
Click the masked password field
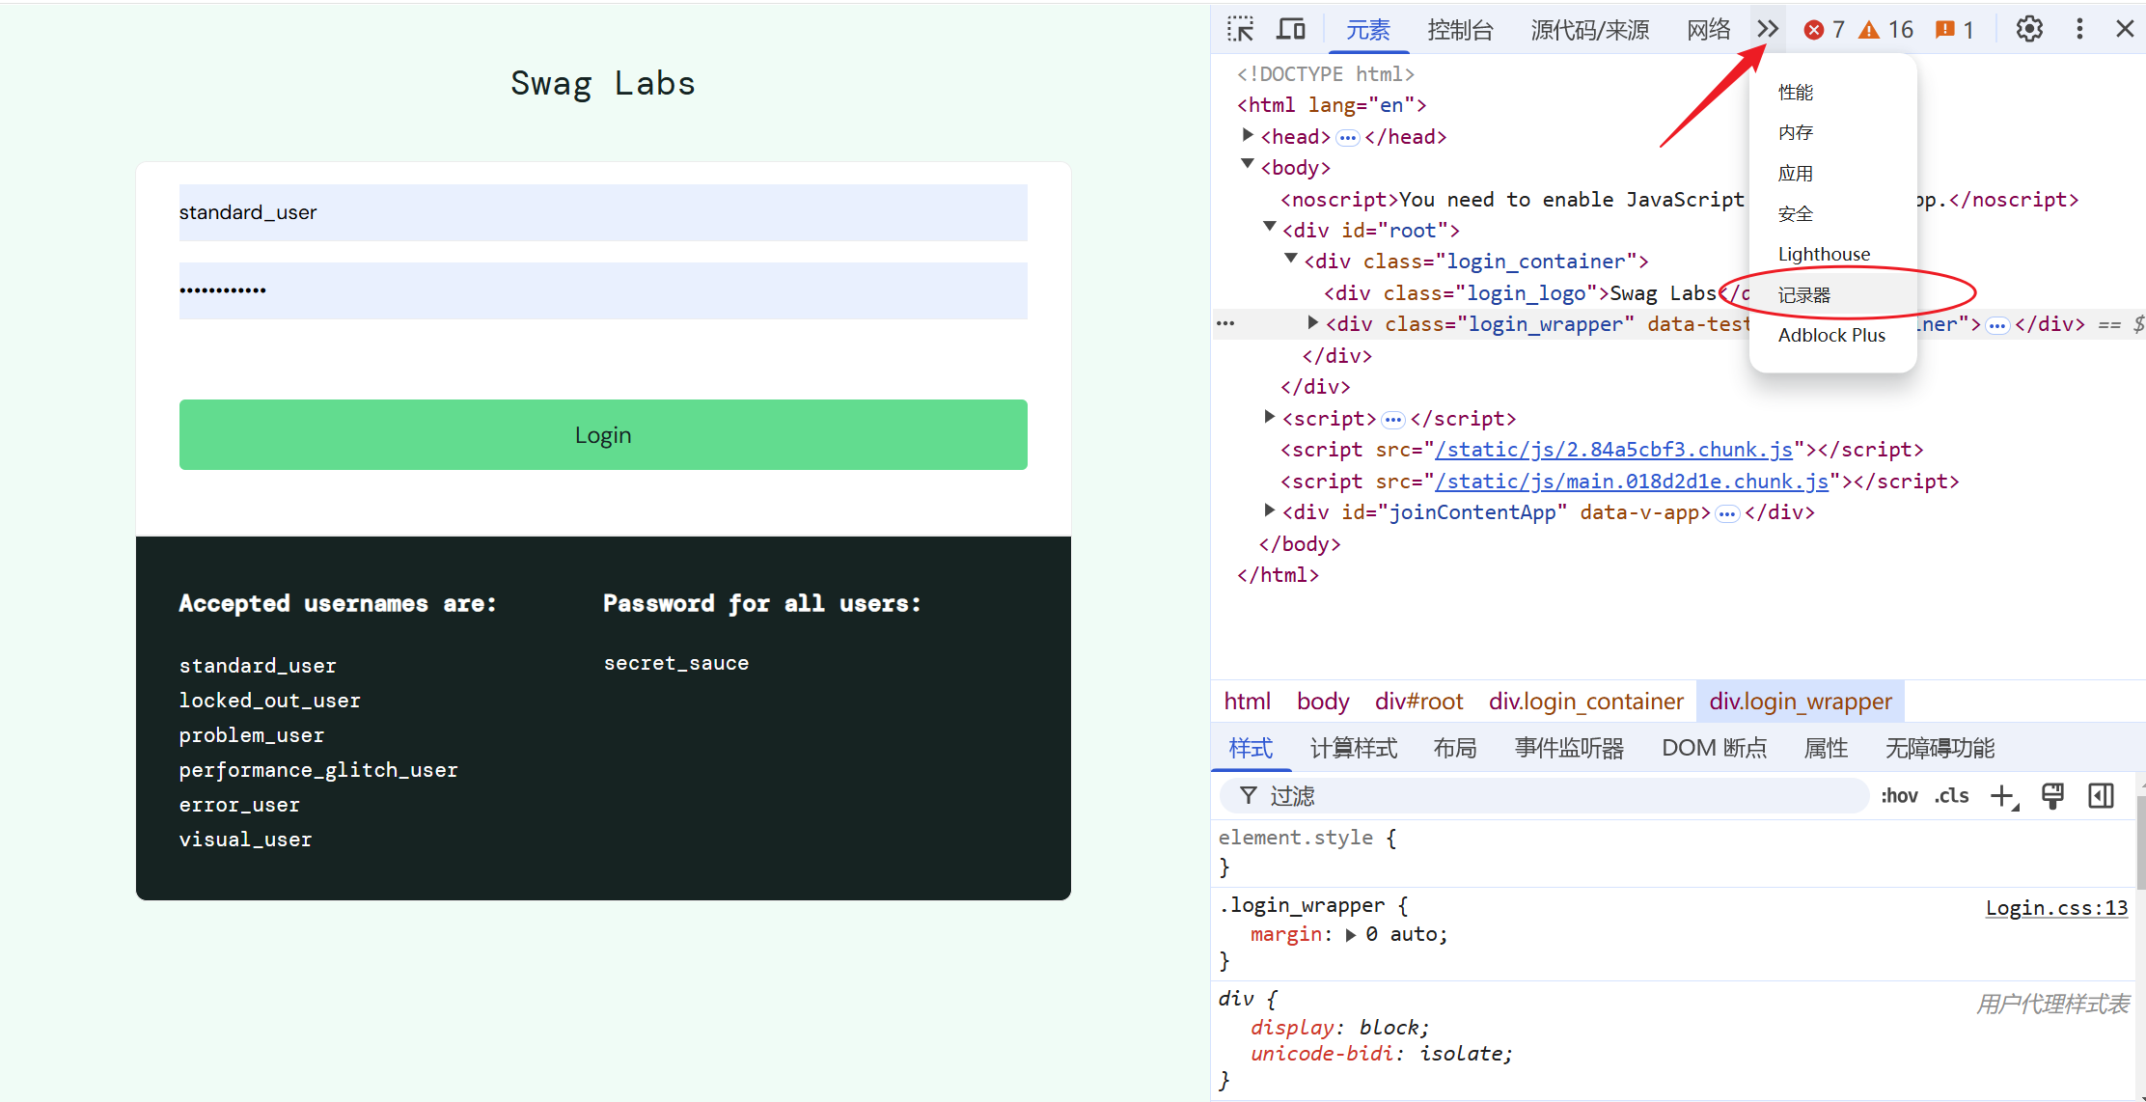pos(603,290)
